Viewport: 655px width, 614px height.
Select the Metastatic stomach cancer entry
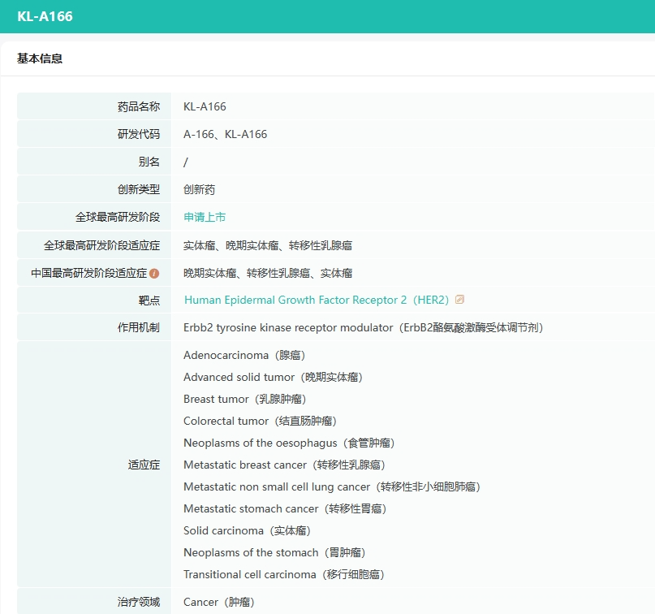284,508
